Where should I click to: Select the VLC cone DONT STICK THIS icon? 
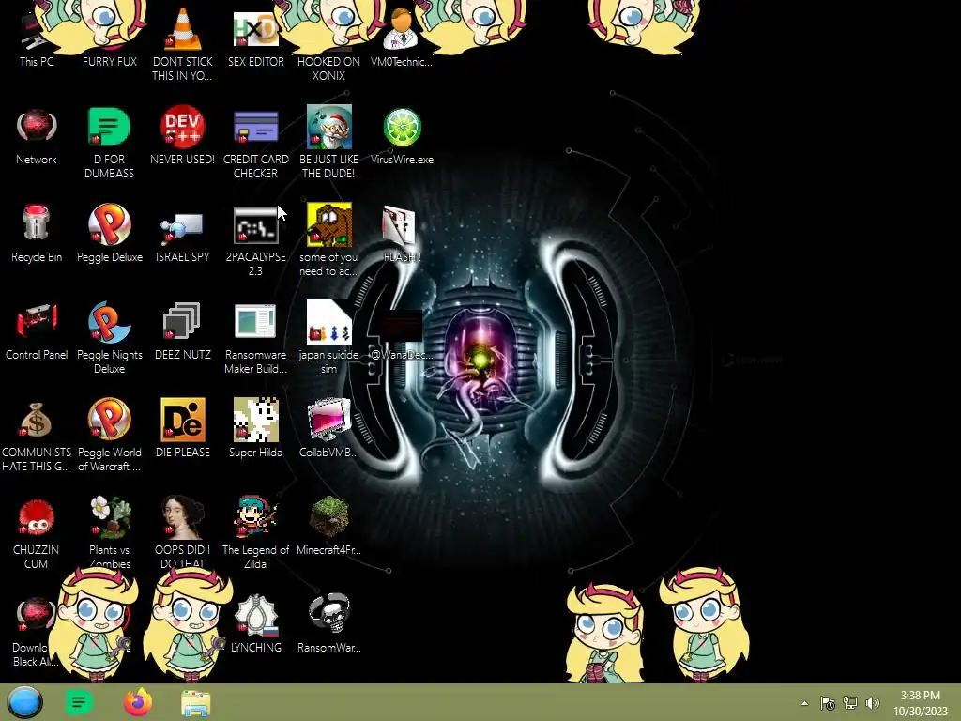click(182, 45)
